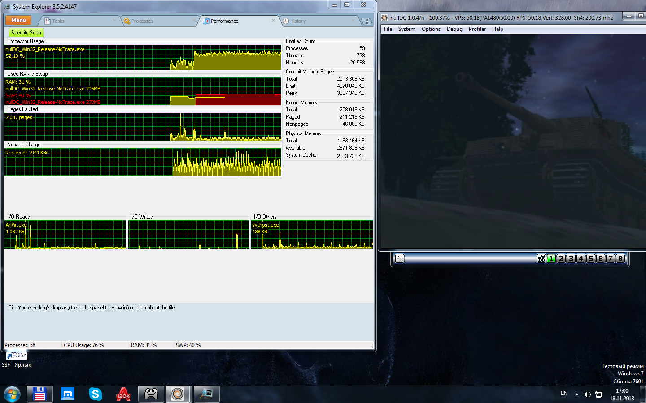Click the four-square grid layout icon

tap(541, 258)
